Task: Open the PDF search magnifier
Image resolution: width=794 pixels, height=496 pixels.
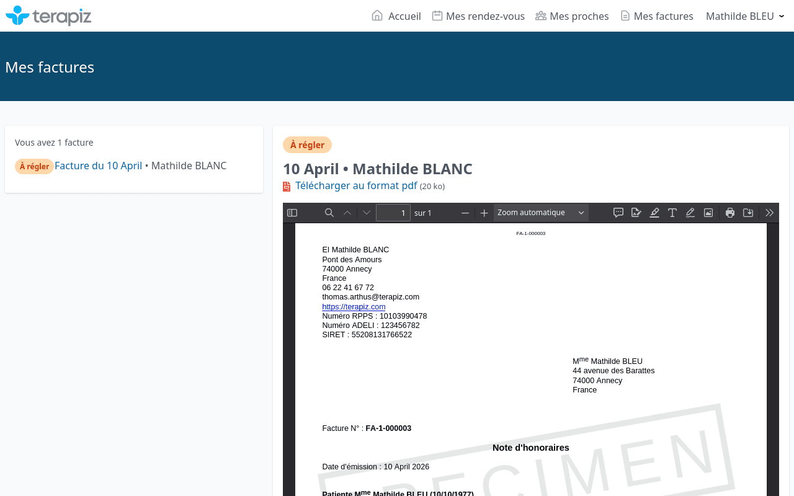Action: click(x=329, y=213)
